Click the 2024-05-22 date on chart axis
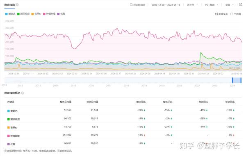Screen dimensions: 246x156 (203, 73)
